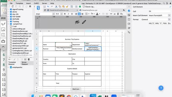Click the green check validation icon
Viewport: 172px width, 97px height.
coord(80,6)
